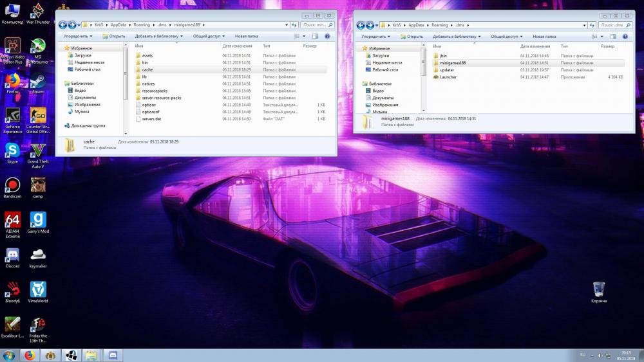Open the War Thunder desktop shortcut
Screen dimensions: 644x362
[38, 12]
